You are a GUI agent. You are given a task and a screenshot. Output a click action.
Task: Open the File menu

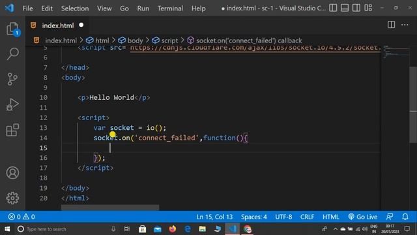pos(27,8)
